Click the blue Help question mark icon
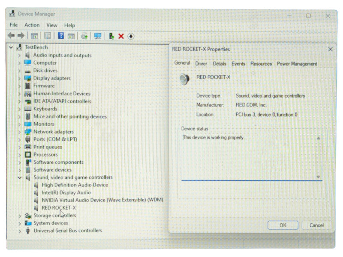343x257 pixels. click(x=61, y=36)
